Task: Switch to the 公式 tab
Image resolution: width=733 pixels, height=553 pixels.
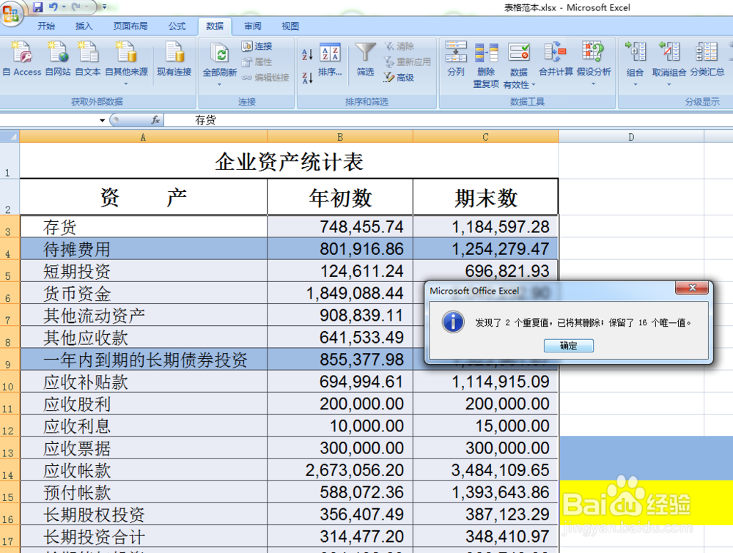Action: (177, 26)
